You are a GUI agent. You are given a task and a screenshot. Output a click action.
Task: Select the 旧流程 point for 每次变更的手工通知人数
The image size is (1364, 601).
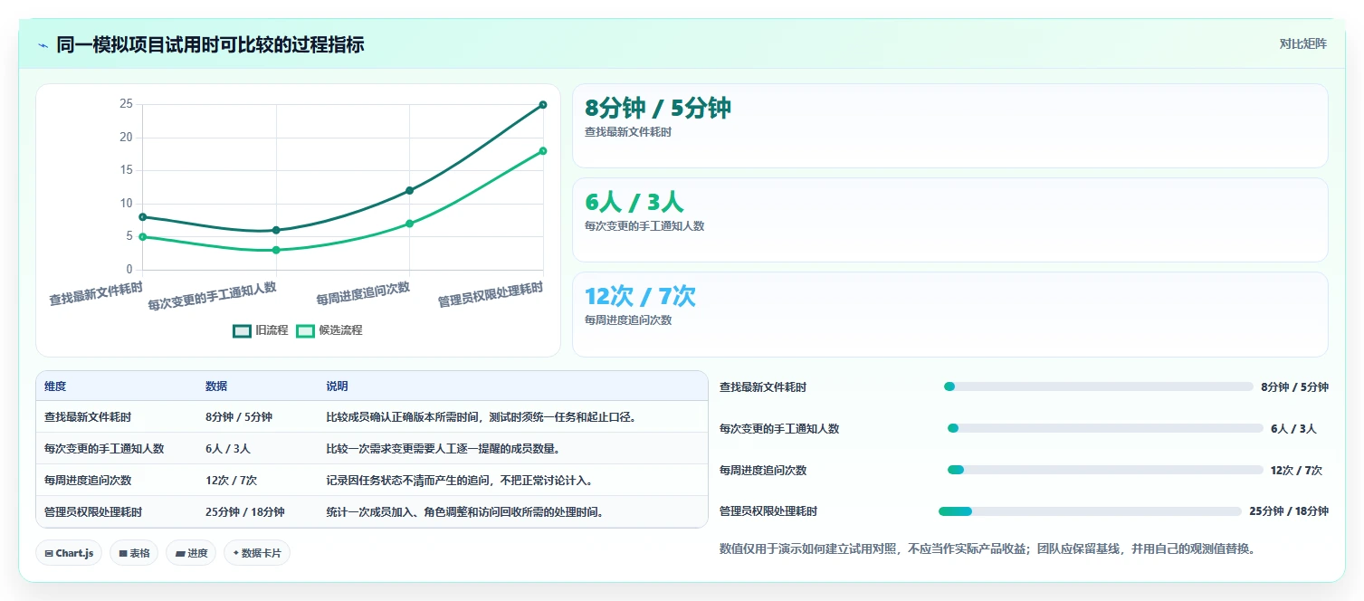(276, 230)
